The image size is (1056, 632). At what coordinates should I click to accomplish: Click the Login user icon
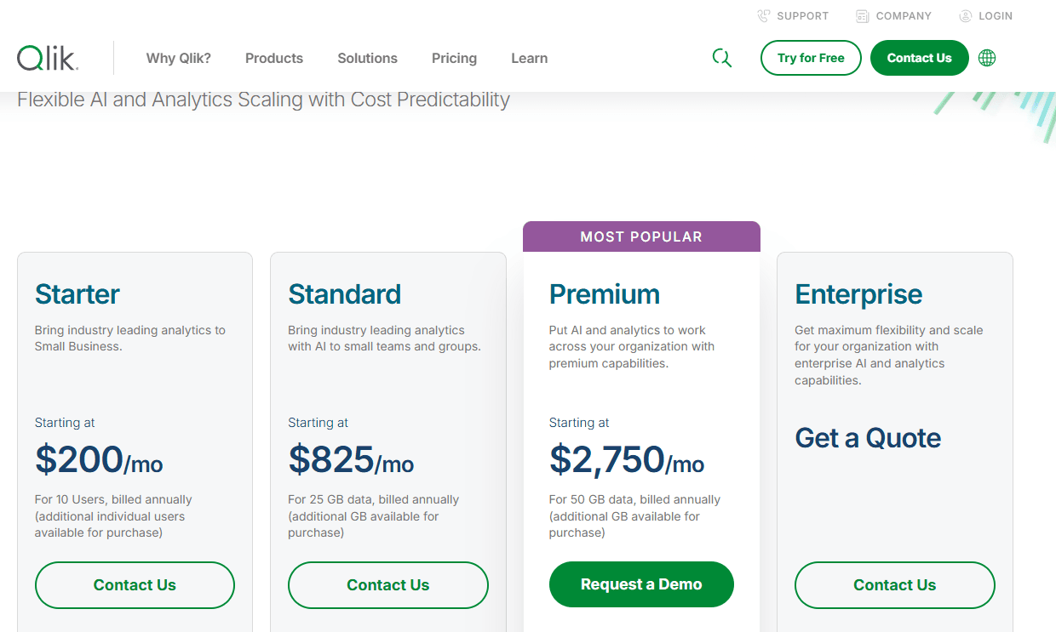click(x=966, y=16)
